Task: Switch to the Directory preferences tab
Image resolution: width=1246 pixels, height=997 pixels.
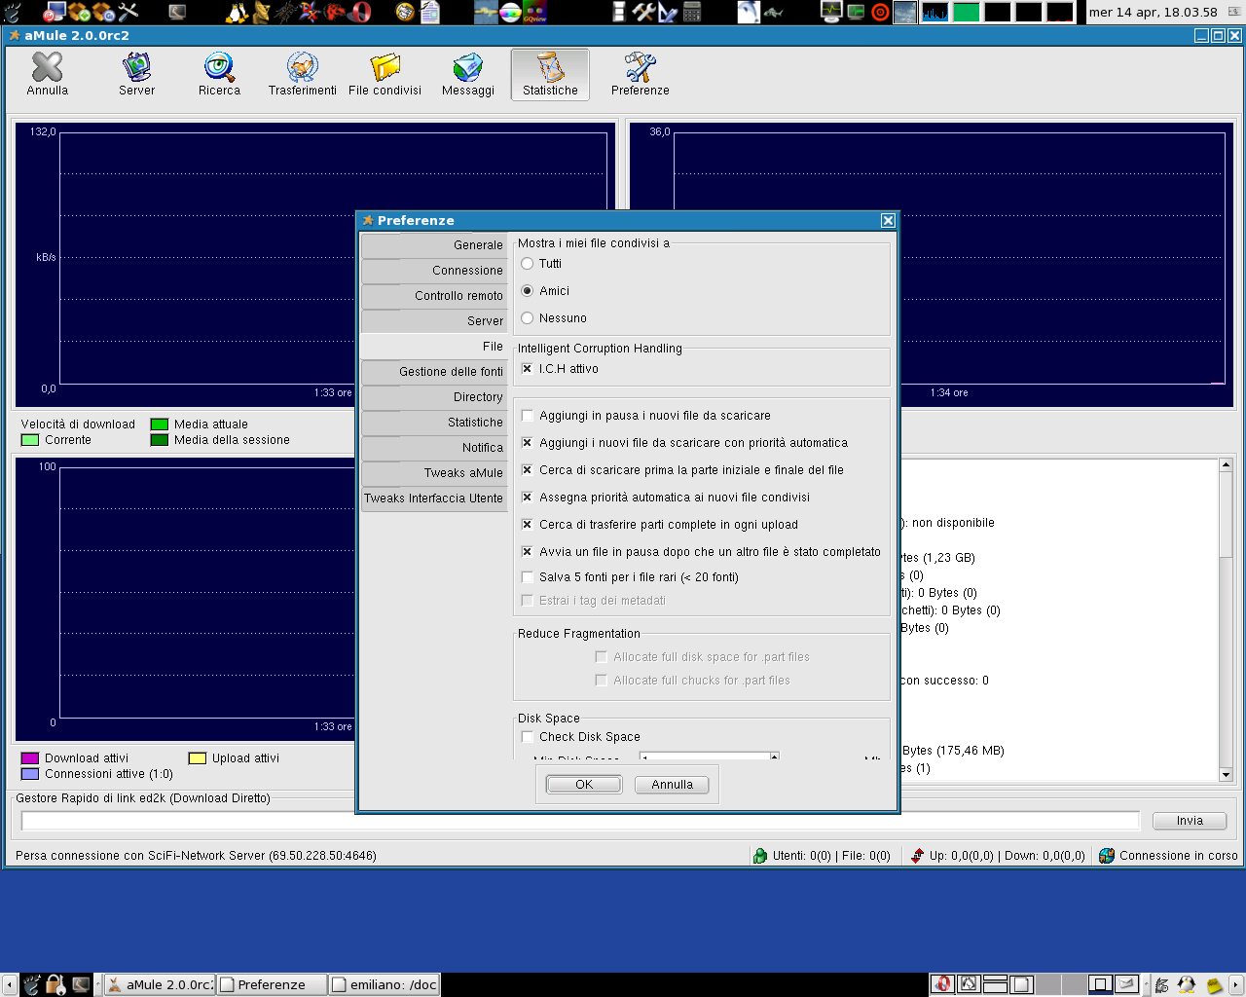Action: pos(434,397)
